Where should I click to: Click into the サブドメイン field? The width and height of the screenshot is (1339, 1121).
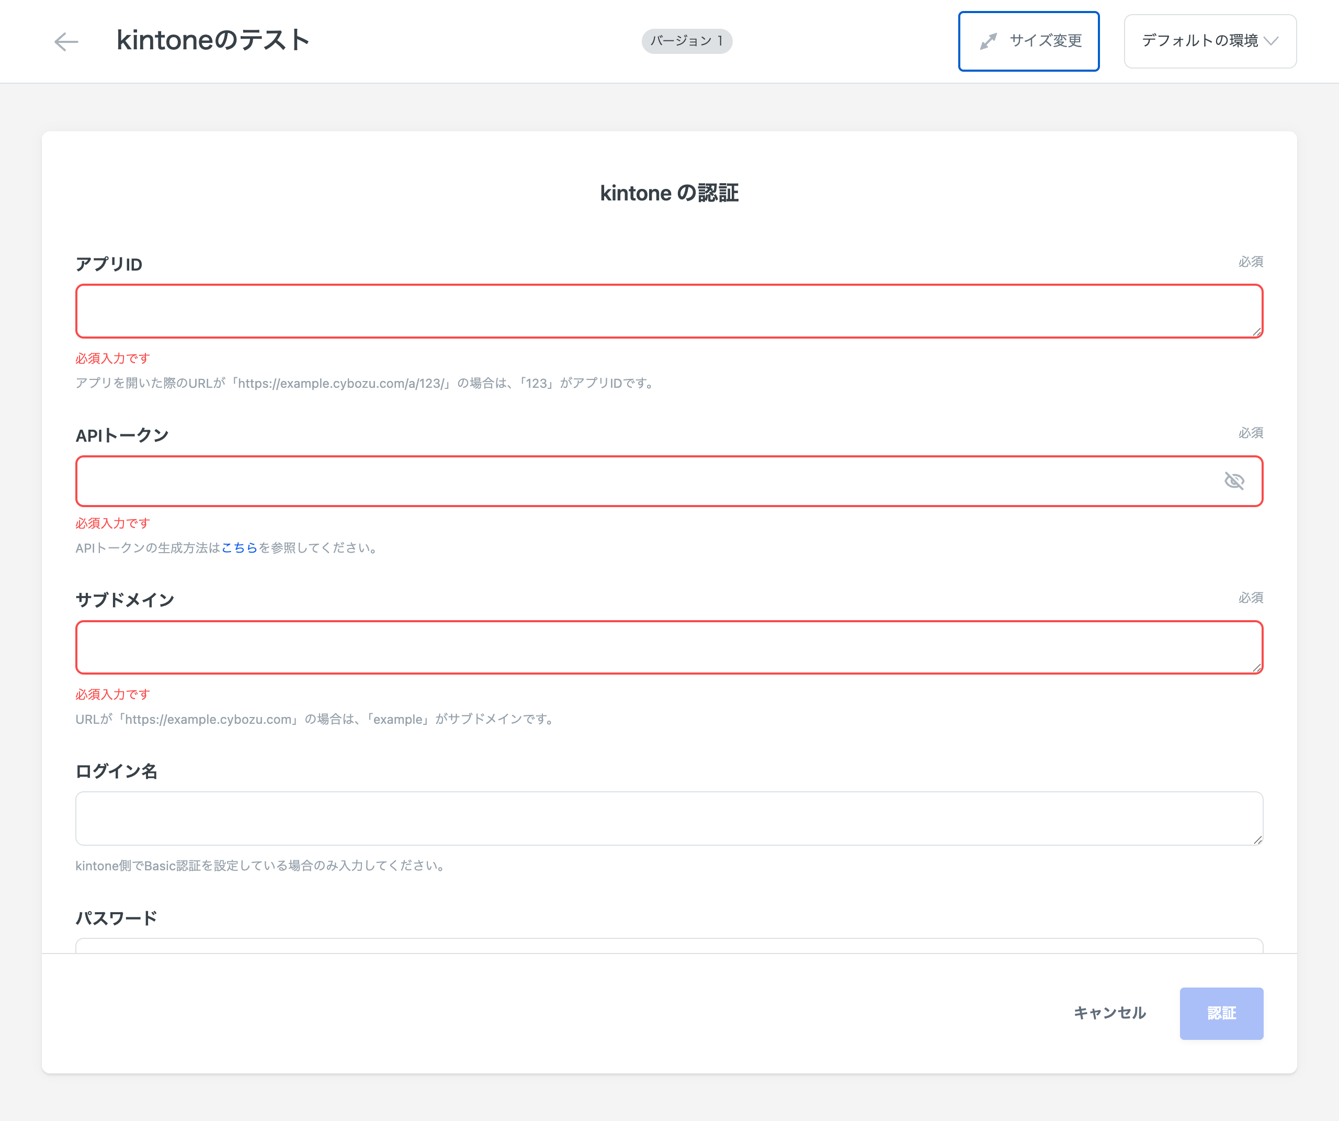pos(668,647)
